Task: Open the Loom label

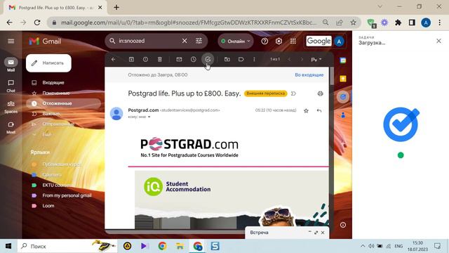Action: [x=48, y=206]
